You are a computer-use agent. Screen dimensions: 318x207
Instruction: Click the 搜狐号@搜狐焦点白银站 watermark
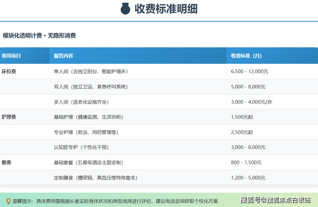point(275,200)
